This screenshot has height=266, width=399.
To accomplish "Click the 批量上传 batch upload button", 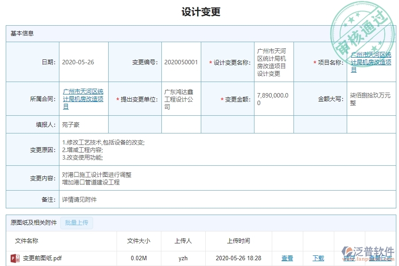I will coord(76,223).
